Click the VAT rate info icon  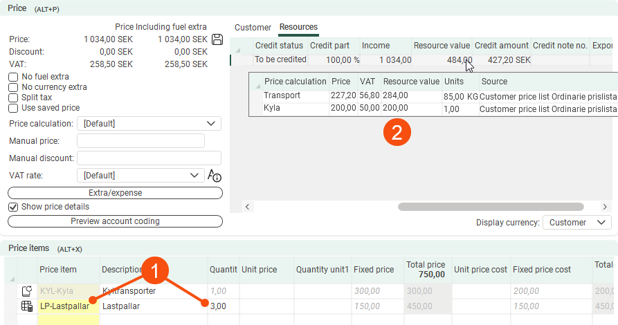[215, 176]
